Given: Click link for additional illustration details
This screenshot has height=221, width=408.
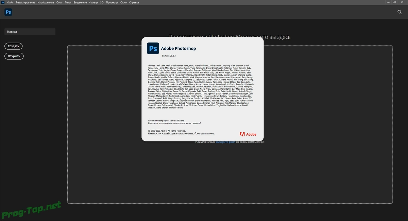Looking at the screenshot, I should point(174,123).
